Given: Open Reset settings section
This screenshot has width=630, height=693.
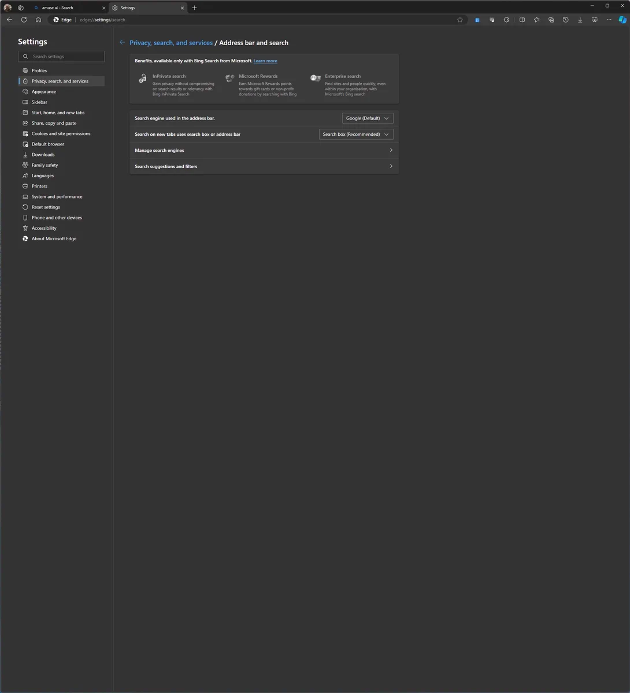Looking at the screenshot, I should click(61, 207).
